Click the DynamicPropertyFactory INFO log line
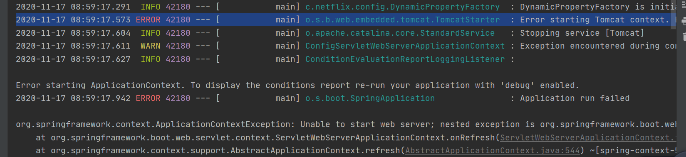 346,7
